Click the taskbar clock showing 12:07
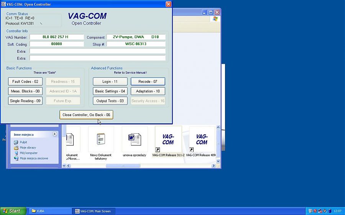 (x=337, y=211)
